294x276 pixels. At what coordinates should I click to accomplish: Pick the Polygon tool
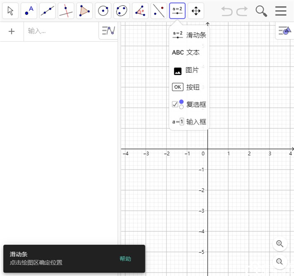point(84,11)
